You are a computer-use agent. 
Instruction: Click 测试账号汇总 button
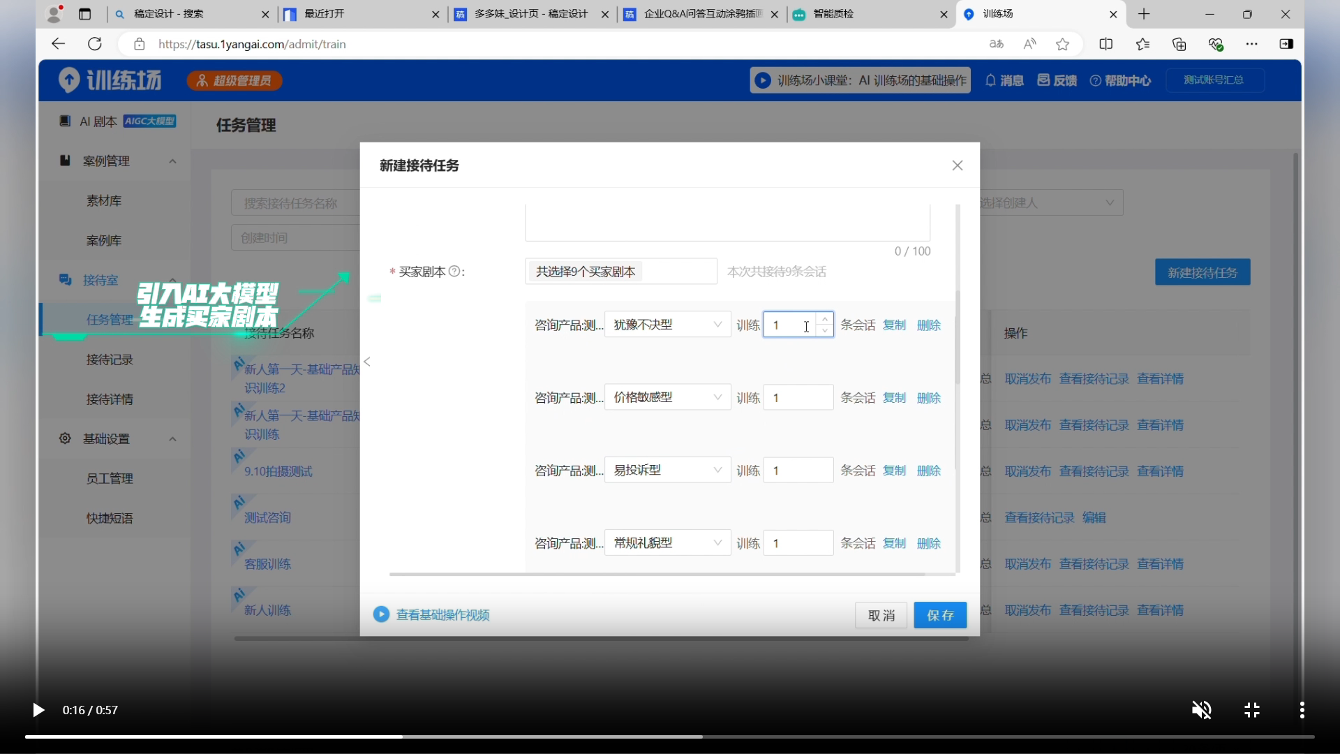[x=1214, y=80]
